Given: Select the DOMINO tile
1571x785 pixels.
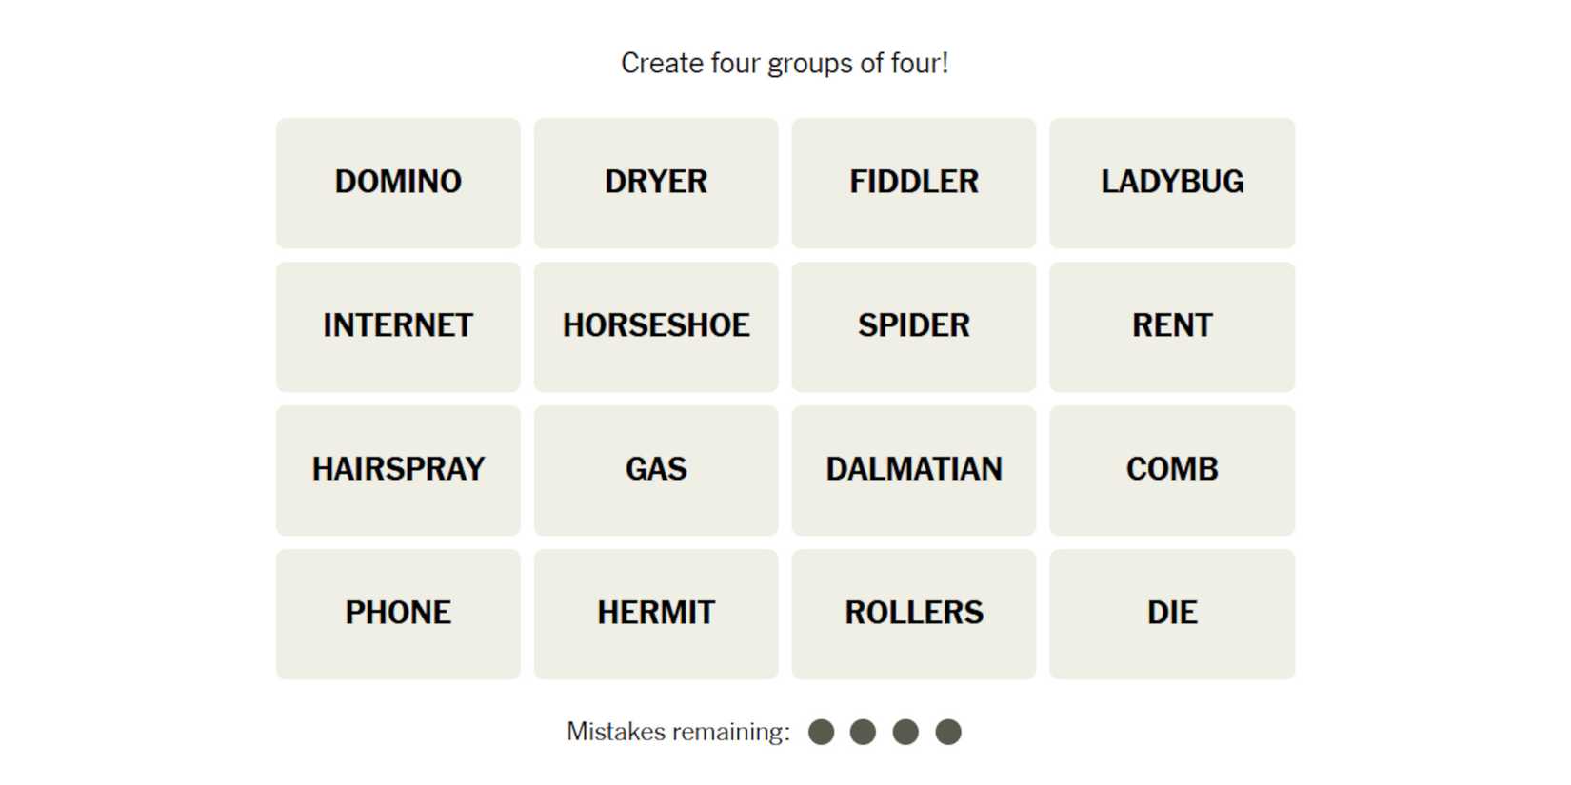Looking at the screenshot, I should (398, 183).
